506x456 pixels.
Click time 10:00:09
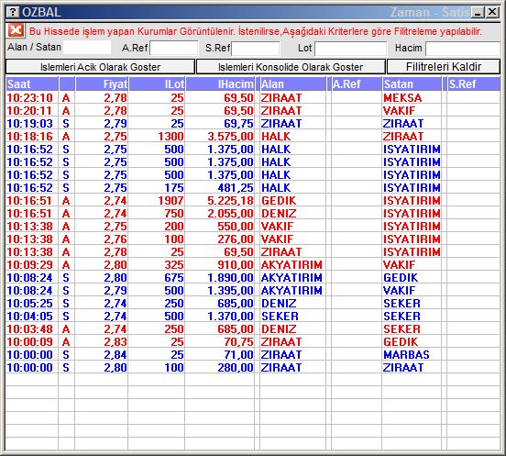29,342
